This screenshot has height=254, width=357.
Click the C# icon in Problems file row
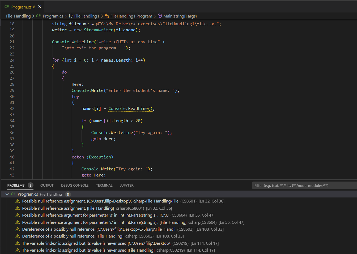[x=13, y=194]
